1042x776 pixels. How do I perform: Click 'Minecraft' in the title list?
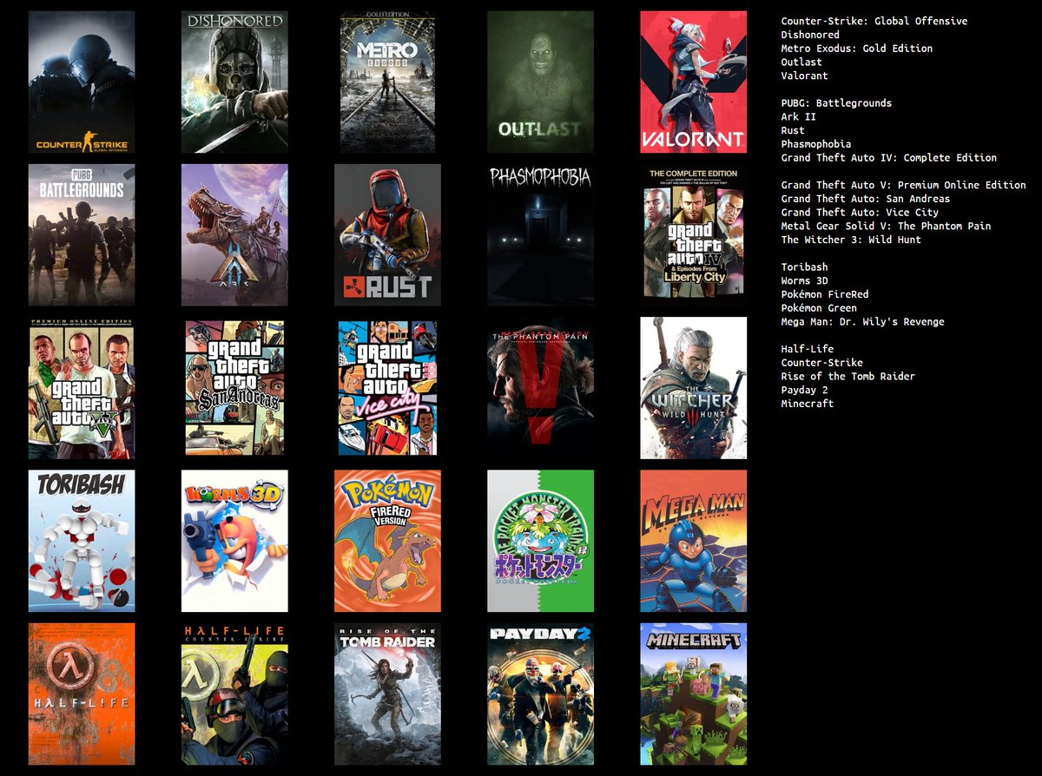coord(808,404)
